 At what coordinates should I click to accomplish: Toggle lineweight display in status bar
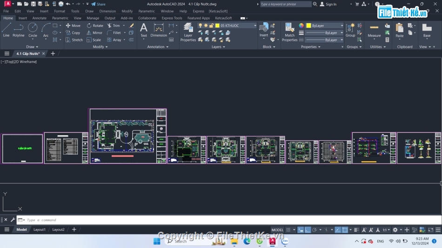pyautogui.click(x=356, y=230)
